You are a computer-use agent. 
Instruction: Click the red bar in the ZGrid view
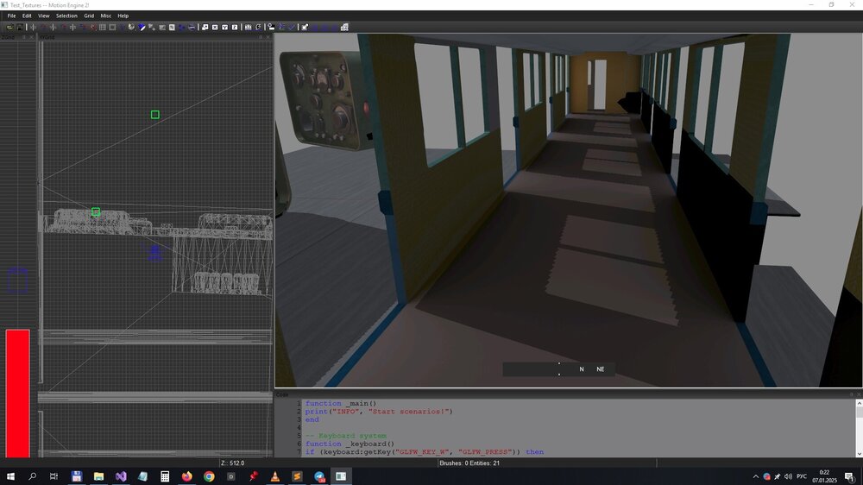(x=17, y=393)
